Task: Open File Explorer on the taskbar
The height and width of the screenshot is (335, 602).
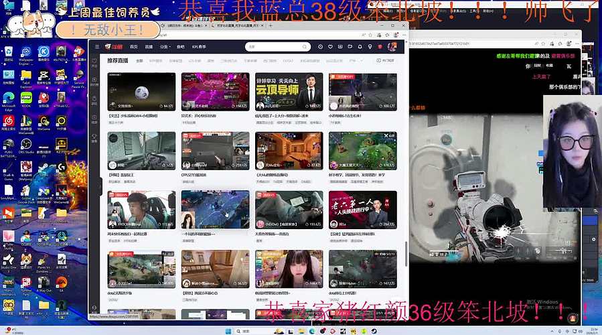Action: coord(301,331)
